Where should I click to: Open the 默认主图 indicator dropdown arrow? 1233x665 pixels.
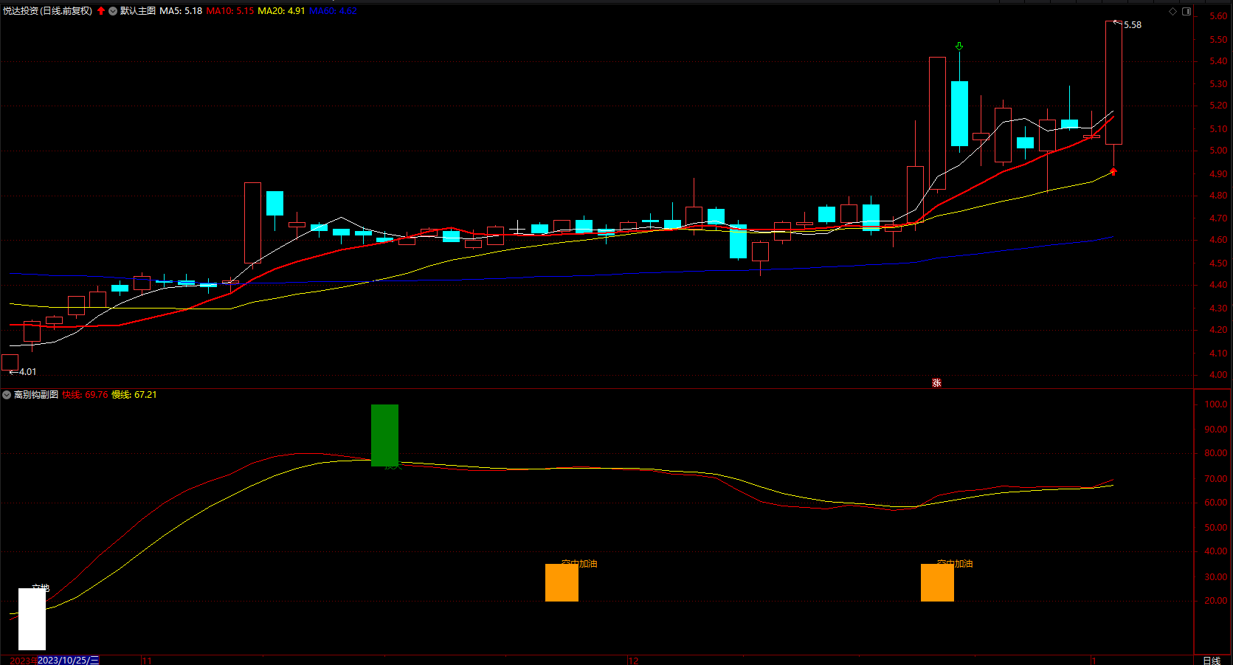[113, 11]
